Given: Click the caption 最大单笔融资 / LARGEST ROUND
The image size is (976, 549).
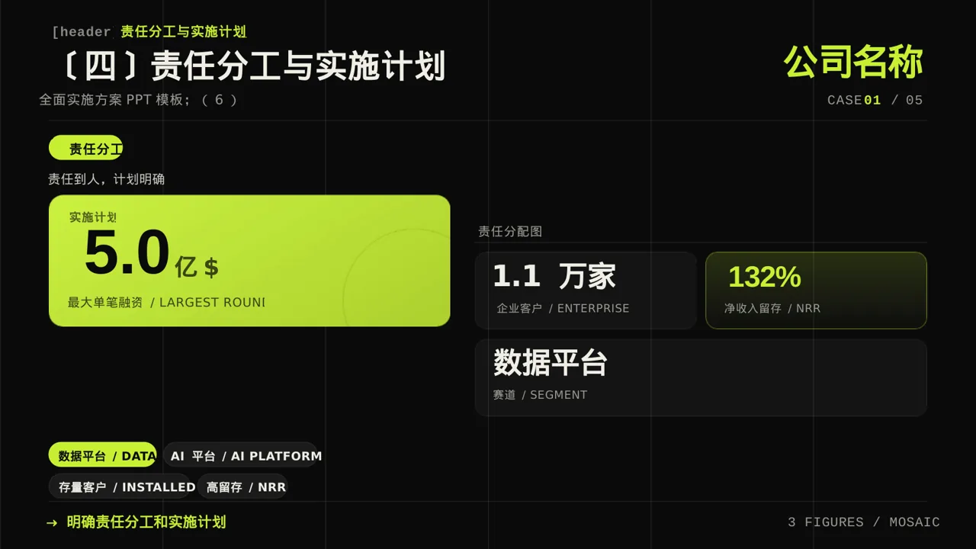Looking at the screenshot, I should (x=166, y=303).
